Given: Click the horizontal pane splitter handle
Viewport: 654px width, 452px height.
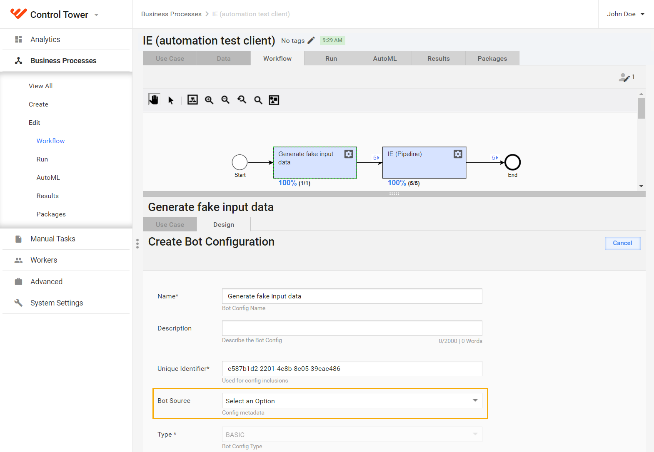Looking at the screenshot, I should point(394,194).
